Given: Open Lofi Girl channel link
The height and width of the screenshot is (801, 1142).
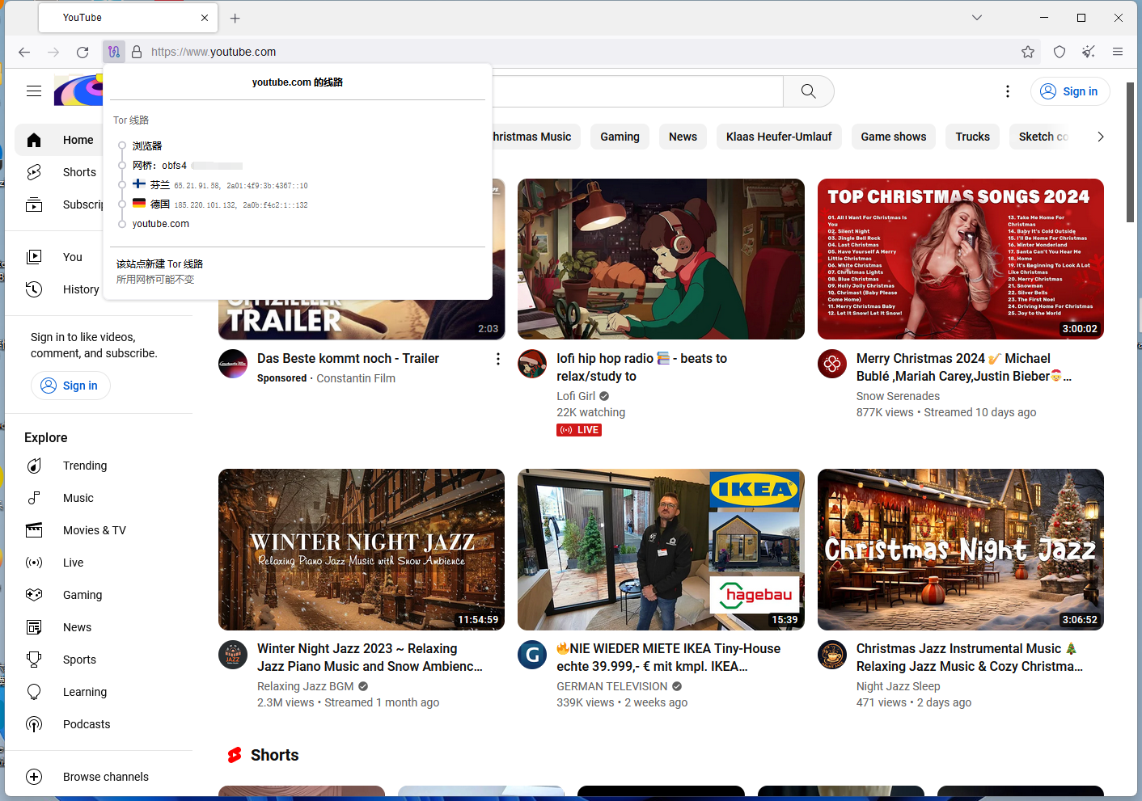Looking at the screenshot, I should coord(576,396).
